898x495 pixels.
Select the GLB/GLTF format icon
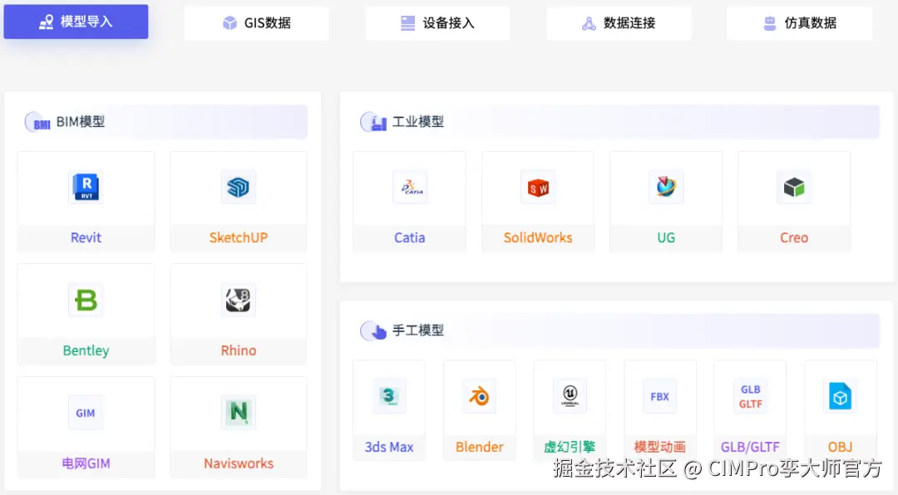(x=750, y=395)
